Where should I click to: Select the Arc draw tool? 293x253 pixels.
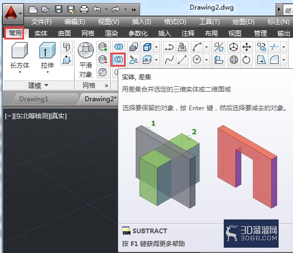[197, 47]
